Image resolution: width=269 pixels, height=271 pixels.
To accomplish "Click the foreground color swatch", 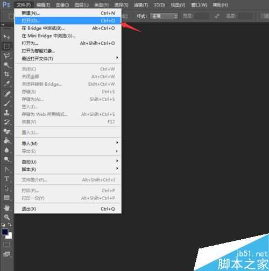I will 5,232.
